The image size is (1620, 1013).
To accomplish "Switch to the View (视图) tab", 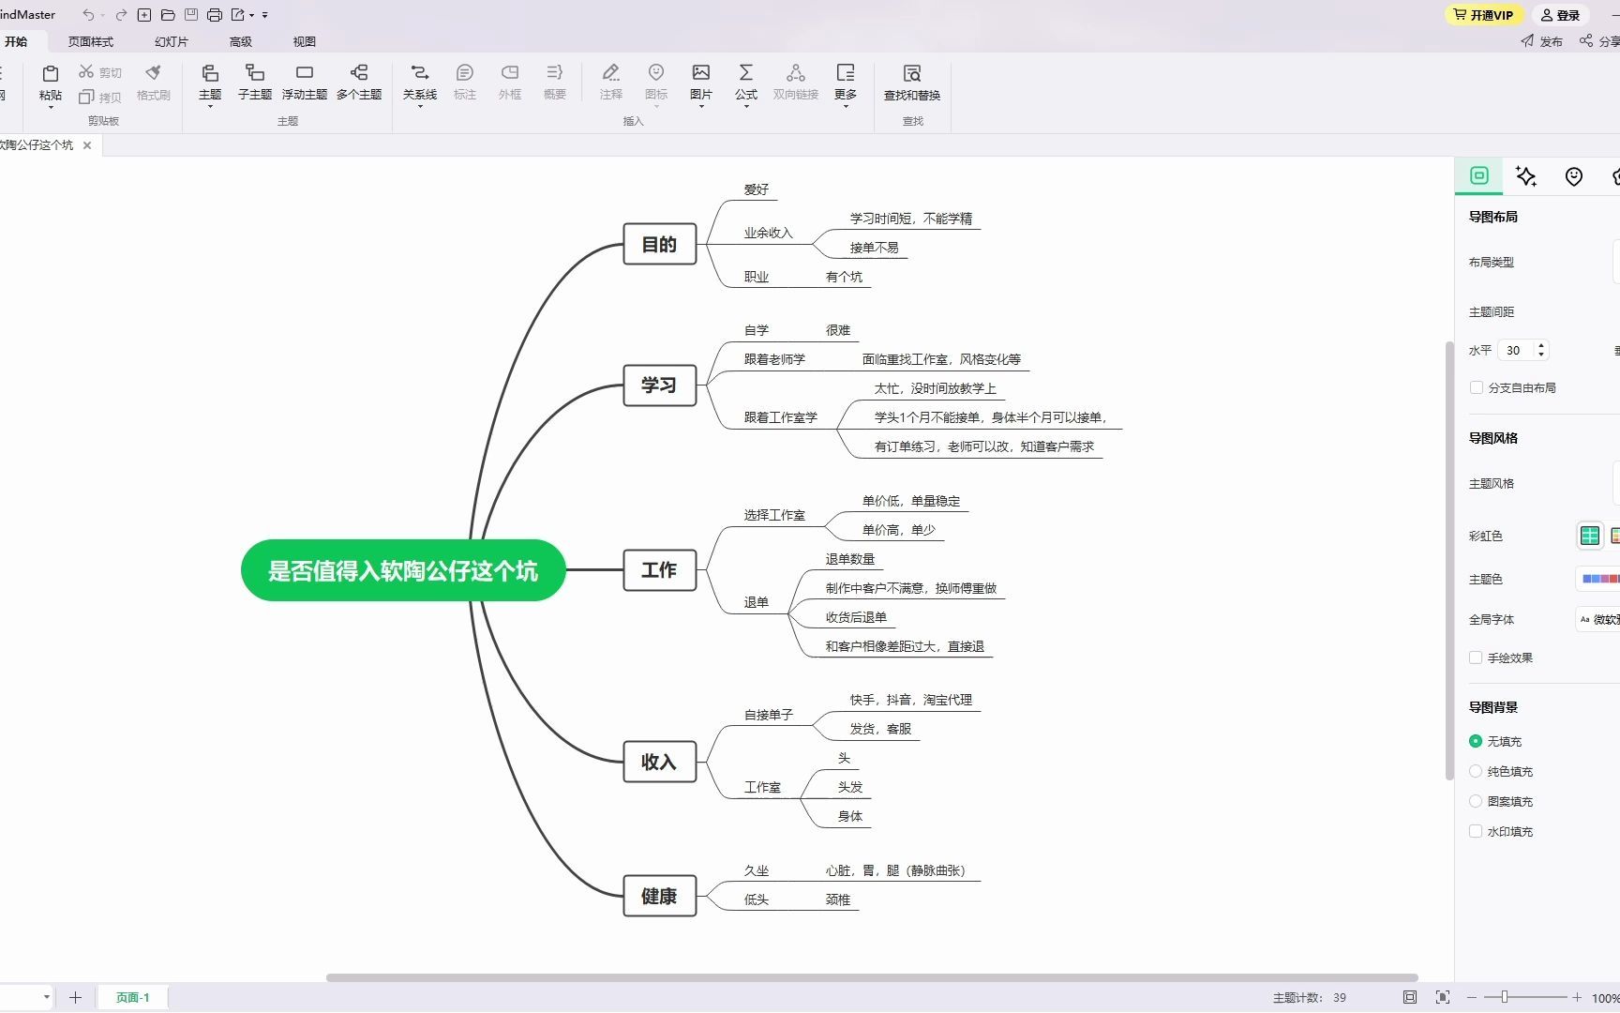I will coord(305,41).
